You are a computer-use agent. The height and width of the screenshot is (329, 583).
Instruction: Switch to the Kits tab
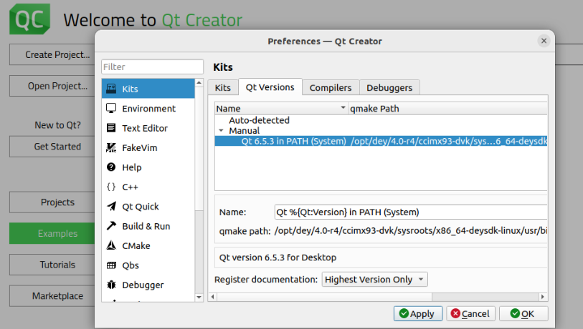[223, 87]
